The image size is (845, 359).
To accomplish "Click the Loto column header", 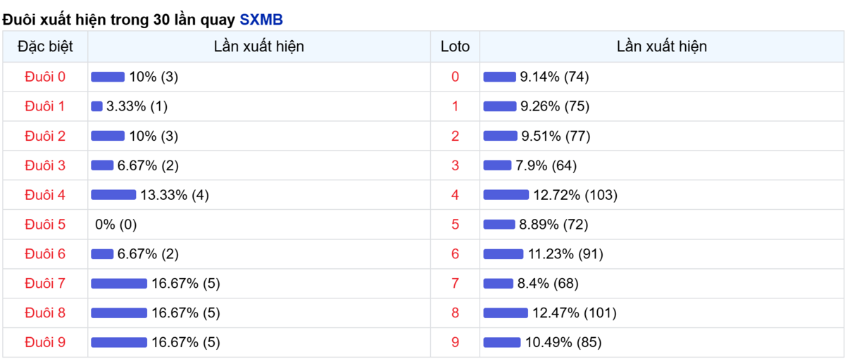I will click(x=455, y=47).
